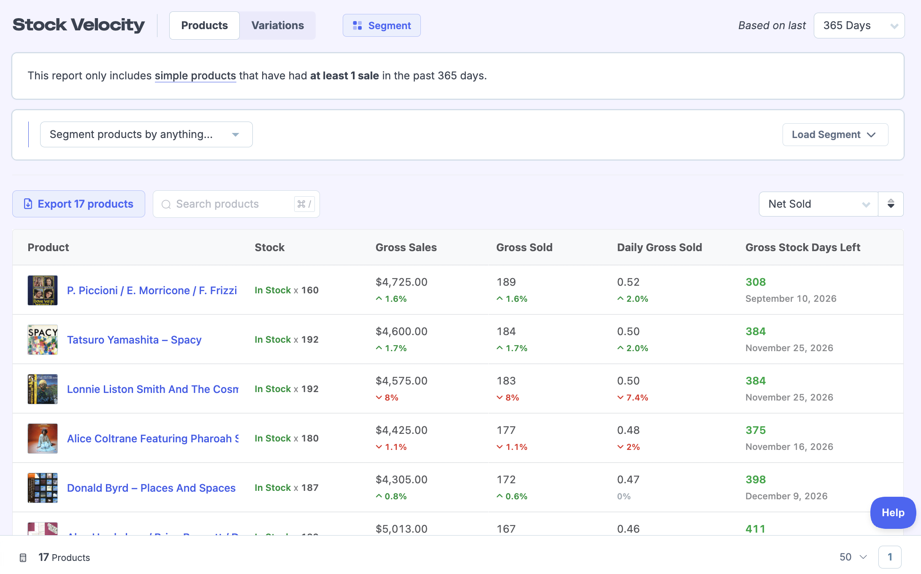The height and width of the screenshot is (574, 921).
Task: Open the Help chat button
Action: pyautogui.click(x=893, y=512)
